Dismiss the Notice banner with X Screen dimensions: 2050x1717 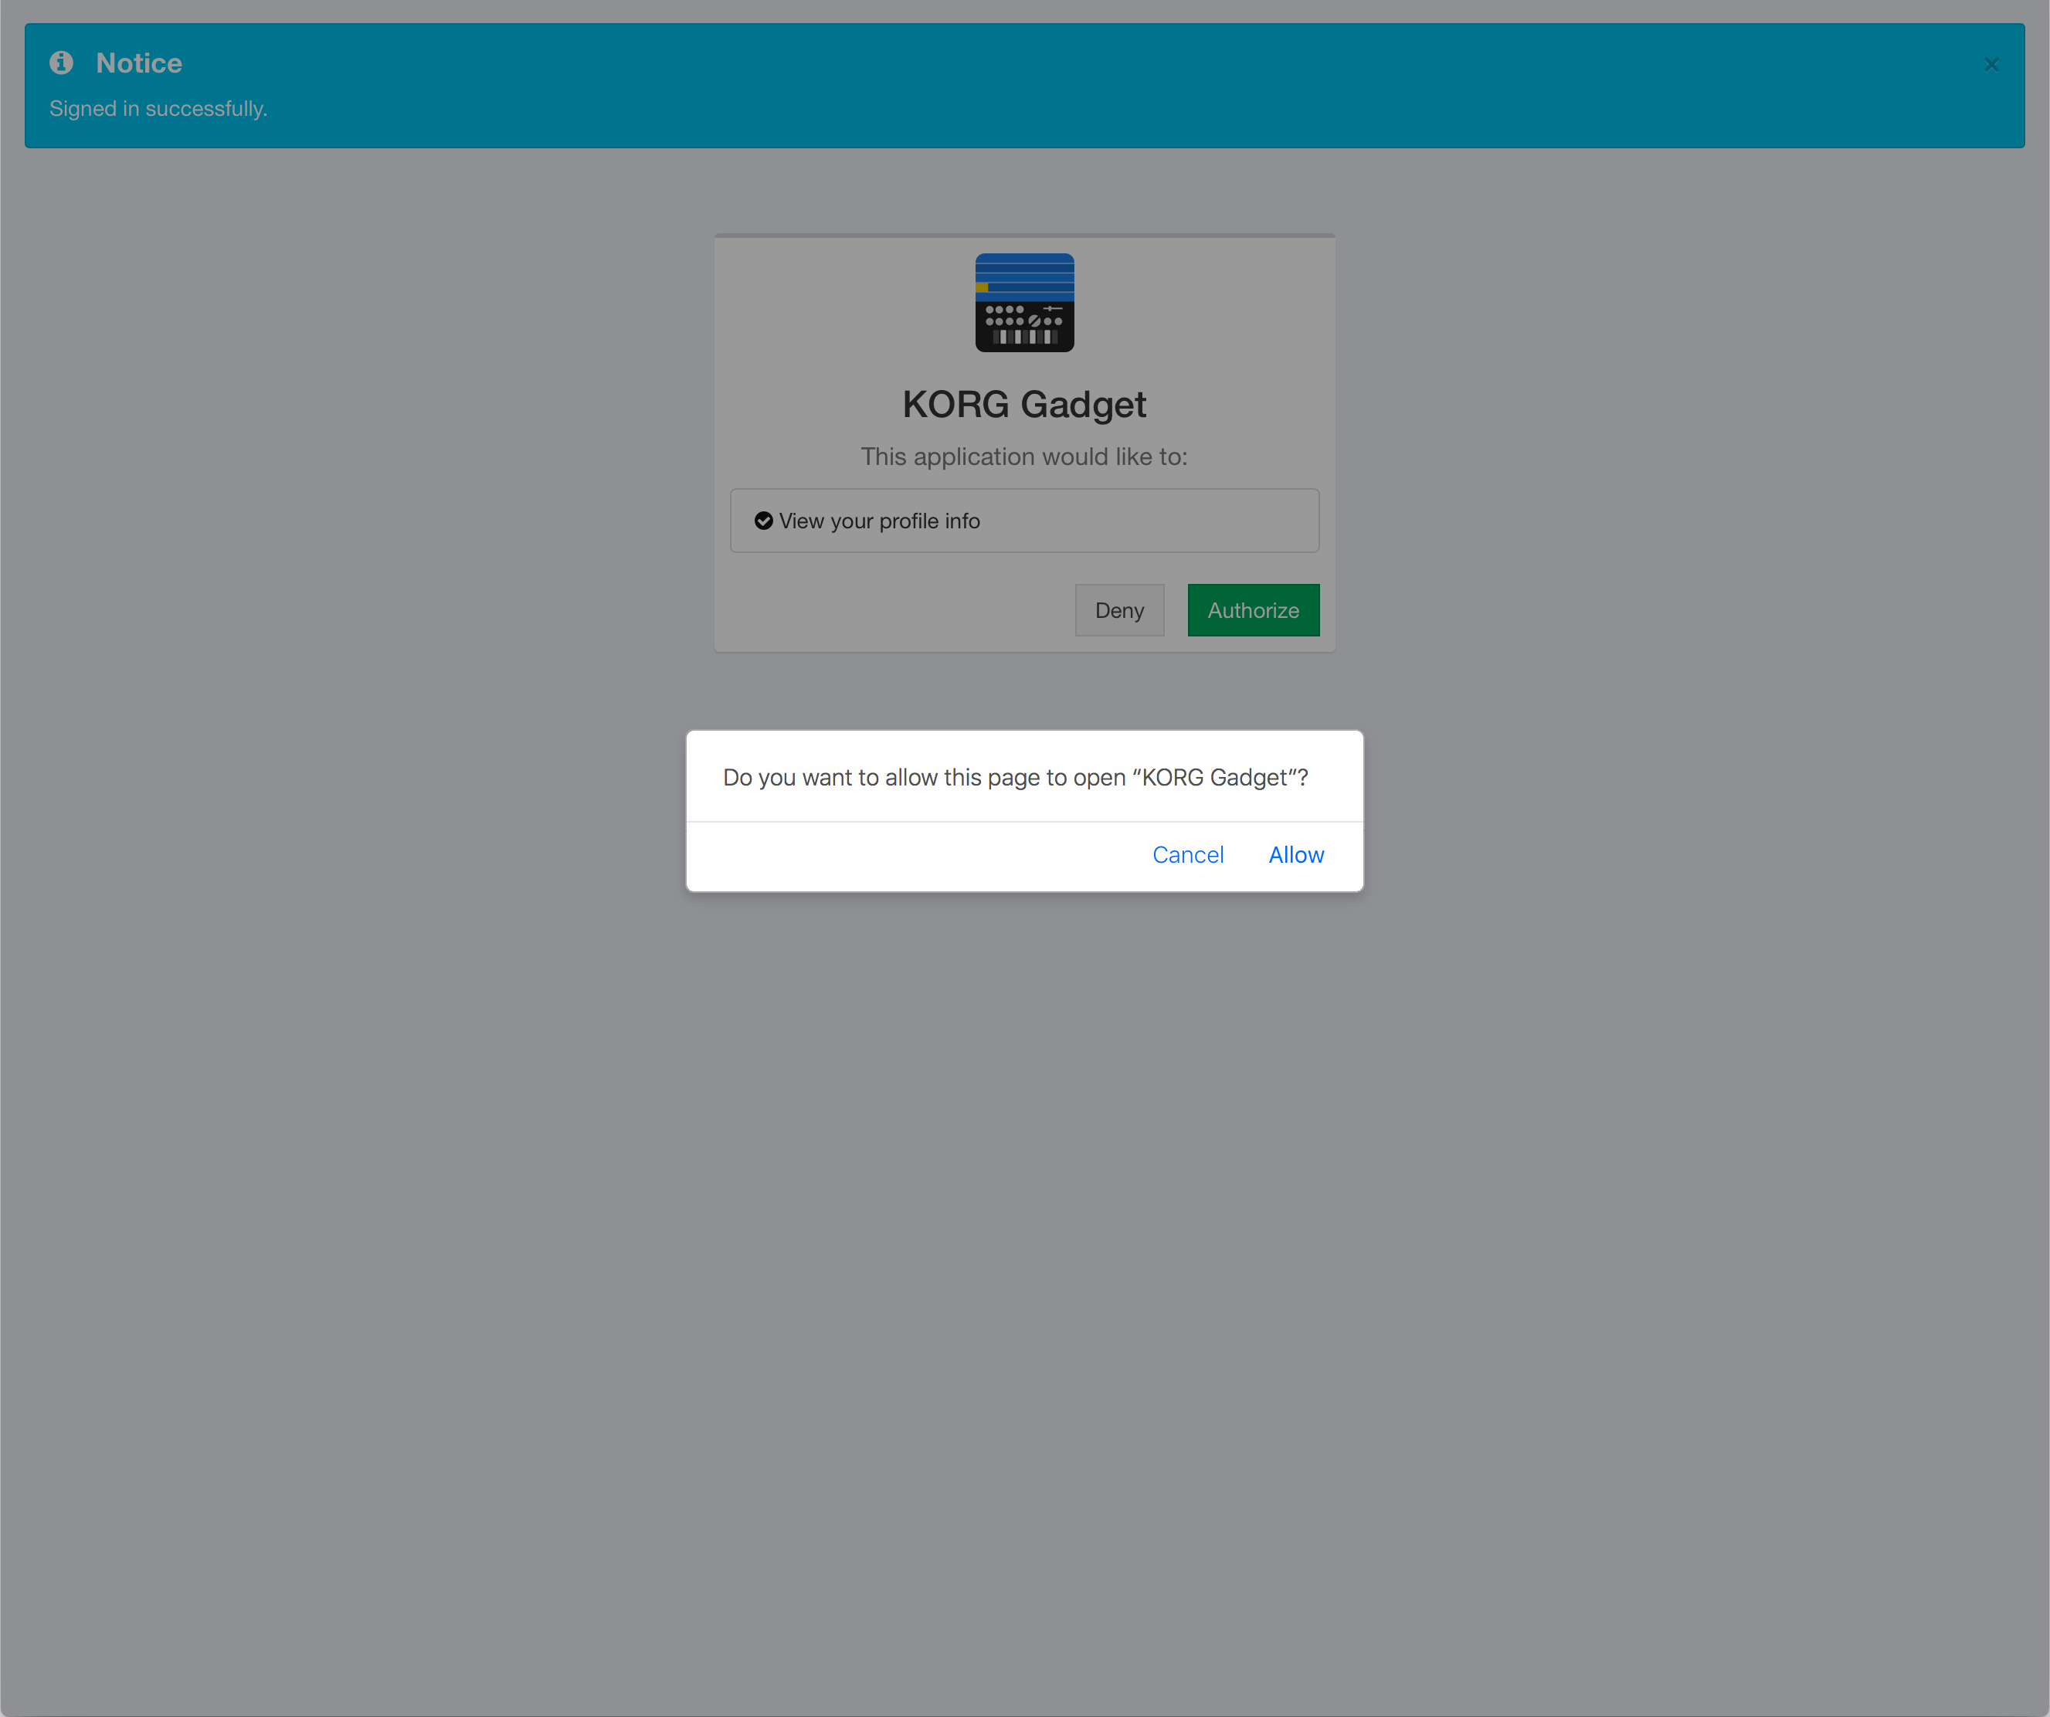pos(1991,64)
